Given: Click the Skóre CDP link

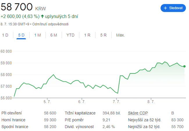Looking at the screenshot, I should [137, 113].
